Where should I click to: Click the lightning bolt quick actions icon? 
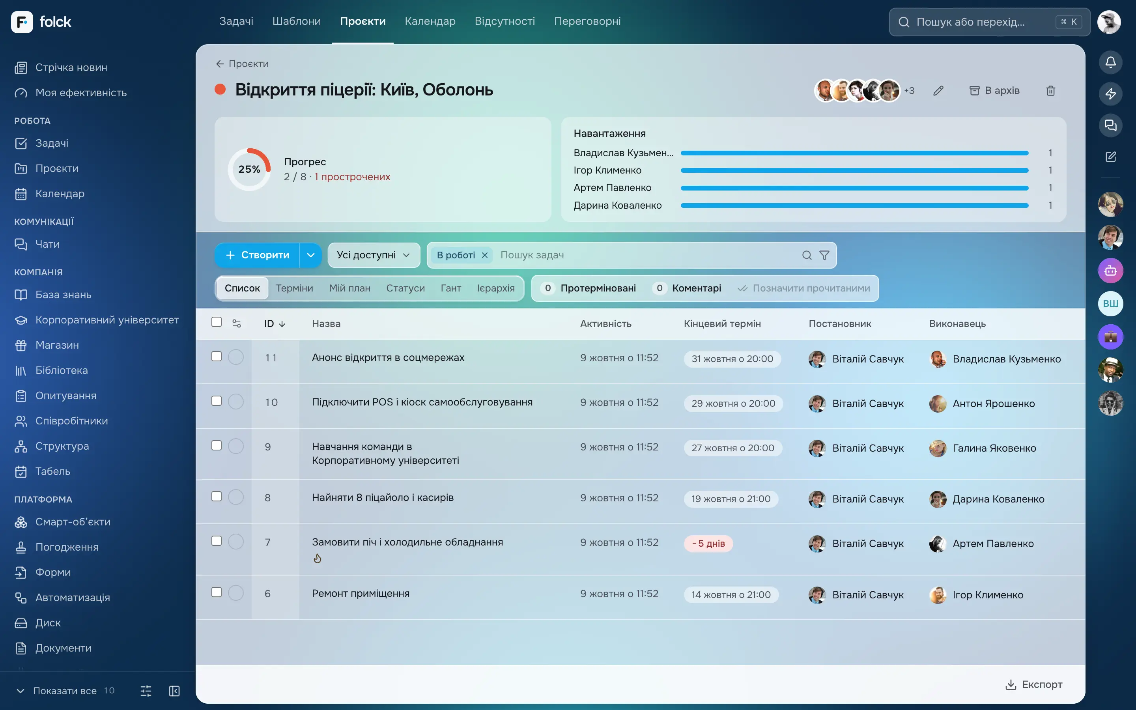pos(1110,94)
